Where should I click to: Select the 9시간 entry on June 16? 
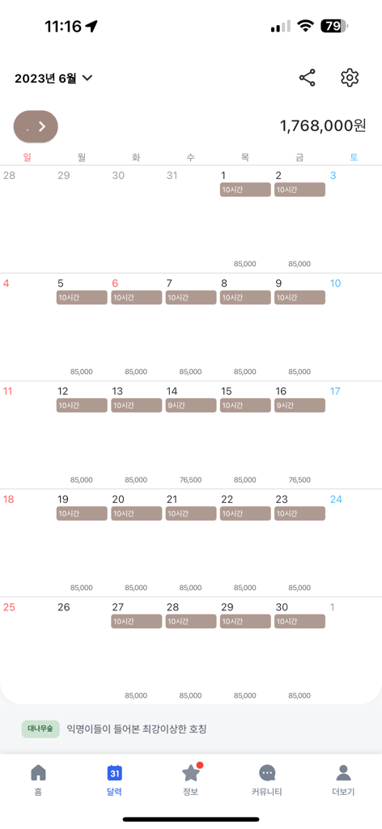click(299, 406)
